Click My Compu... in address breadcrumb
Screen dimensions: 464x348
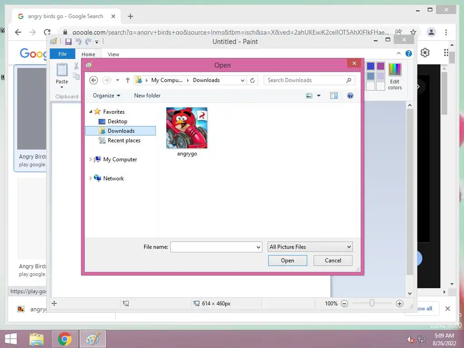(167, 80)
